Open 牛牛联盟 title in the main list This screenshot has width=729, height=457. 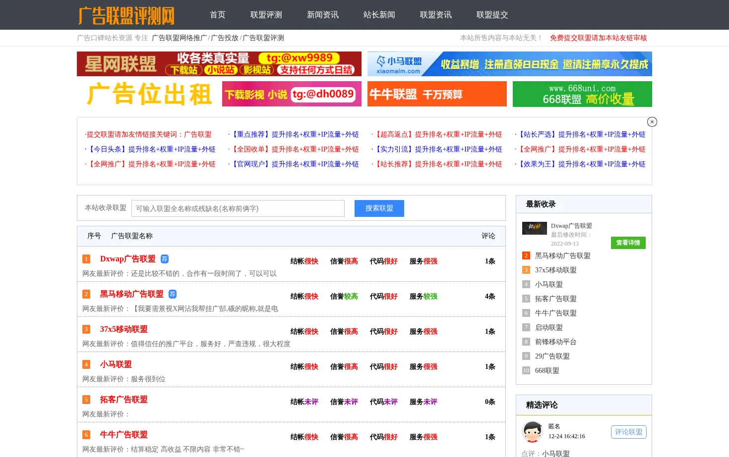pyautogui.click(x=124, y=435)
